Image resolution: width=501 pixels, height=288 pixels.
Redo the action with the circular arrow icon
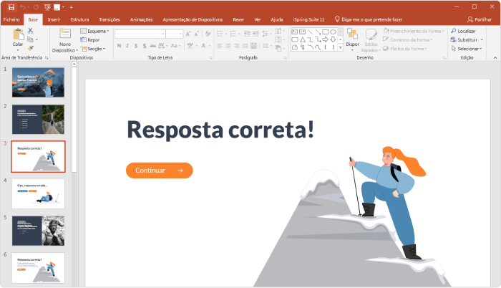(36, 7)
